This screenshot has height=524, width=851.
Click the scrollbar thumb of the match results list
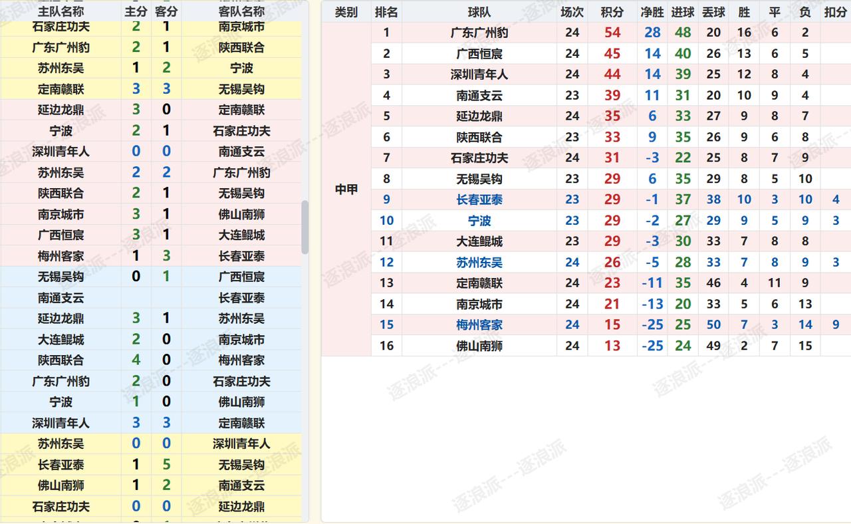pos(305,227)
